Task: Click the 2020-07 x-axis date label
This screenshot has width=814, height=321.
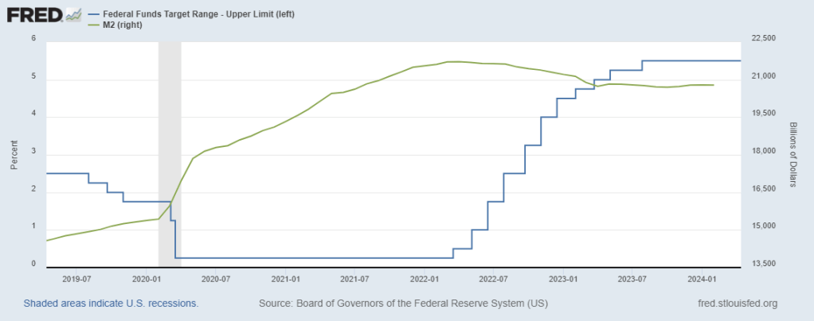Action: [x=216, y=279]
